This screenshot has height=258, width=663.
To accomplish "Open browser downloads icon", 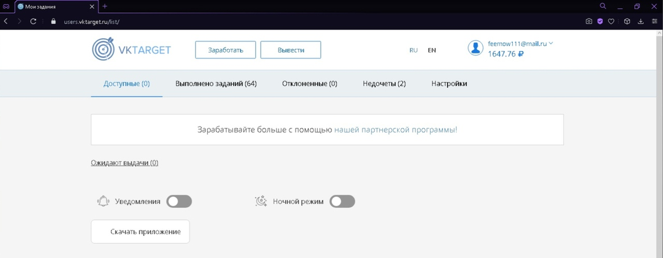I will (641, 22).
